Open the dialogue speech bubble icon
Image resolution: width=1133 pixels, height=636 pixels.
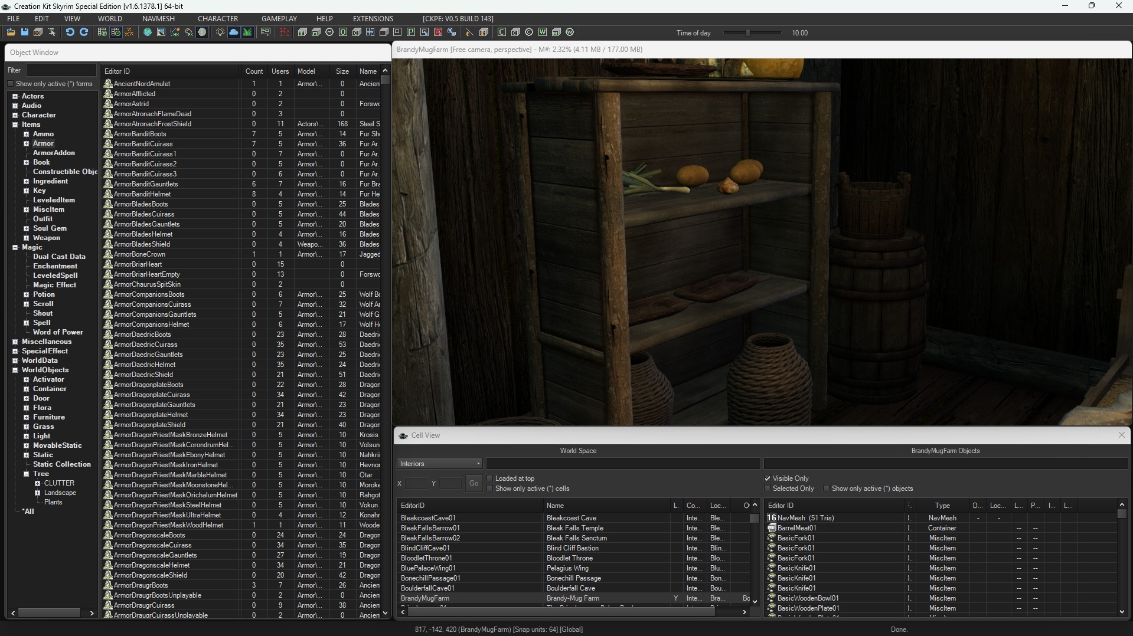point(266,32)
